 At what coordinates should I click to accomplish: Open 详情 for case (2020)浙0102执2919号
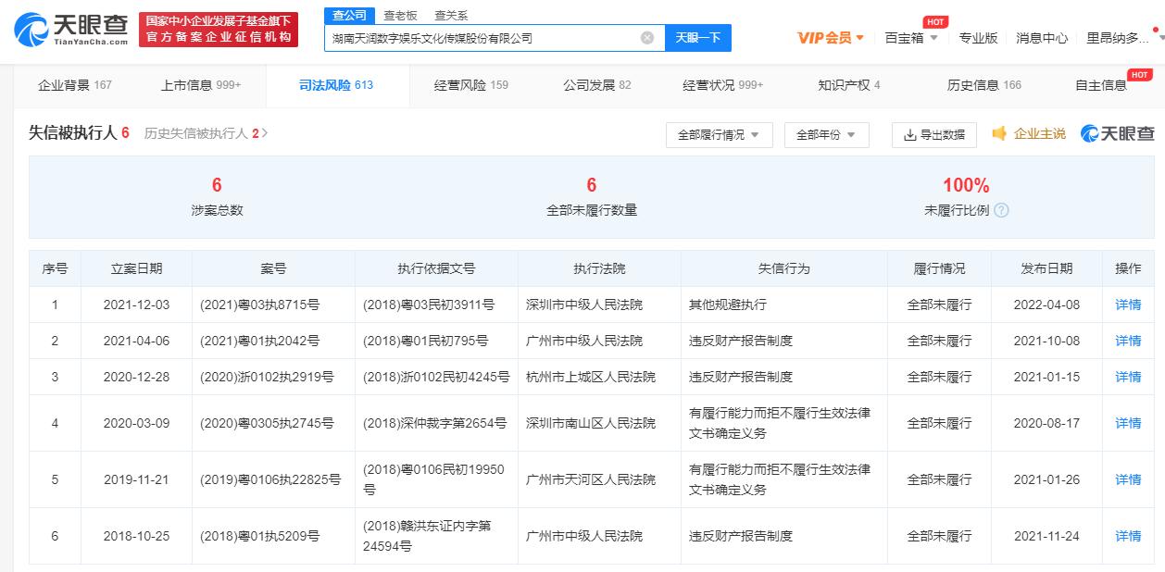(x=1128, y=377)
